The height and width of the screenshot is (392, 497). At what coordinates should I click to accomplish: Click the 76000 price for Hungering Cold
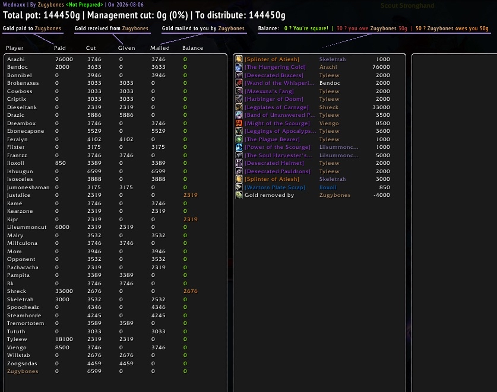381,67
